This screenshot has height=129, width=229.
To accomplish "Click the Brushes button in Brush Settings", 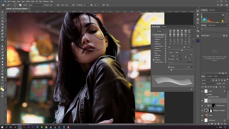I will click(x=159, y=31).
